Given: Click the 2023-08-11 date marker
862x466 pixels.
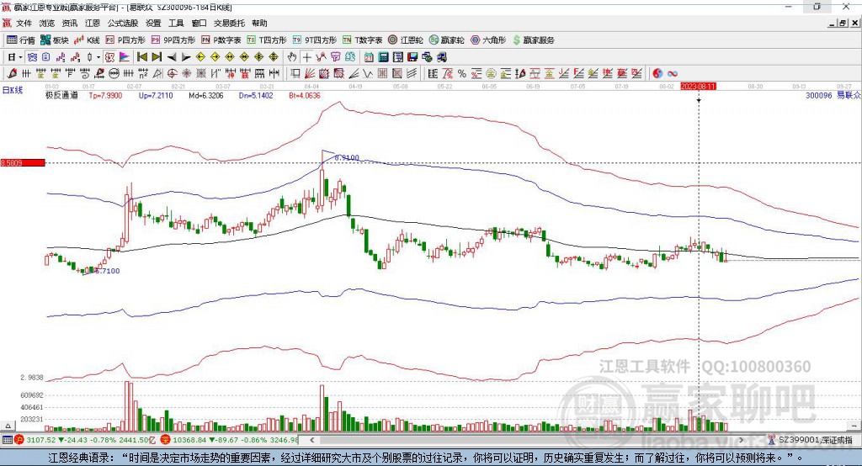Looking at the screenshot, I should [x=698, y=87].
